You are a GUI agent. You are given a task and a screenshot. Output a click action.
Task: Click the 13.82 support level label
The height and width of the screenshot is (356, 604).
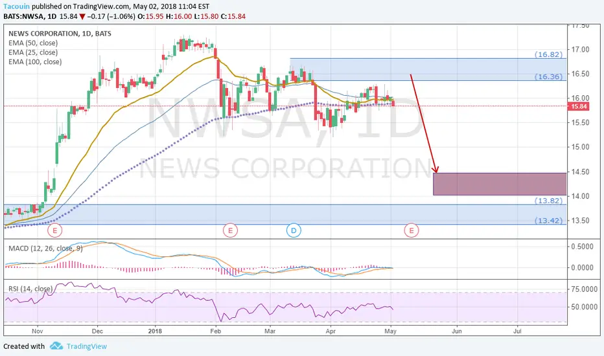[x=548, y=201]
